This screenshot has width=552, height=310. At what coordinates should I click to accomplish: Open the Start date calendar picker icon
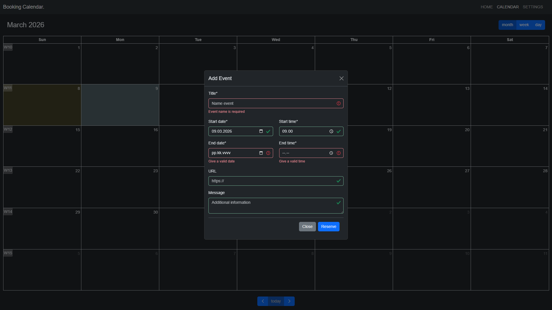click(261, 131)
